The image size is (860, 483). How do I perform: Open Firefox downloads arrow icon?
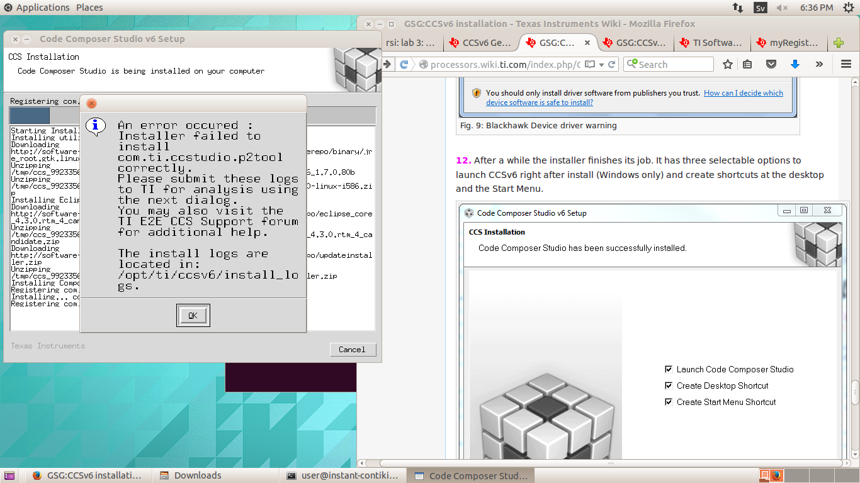click(795, 64)
